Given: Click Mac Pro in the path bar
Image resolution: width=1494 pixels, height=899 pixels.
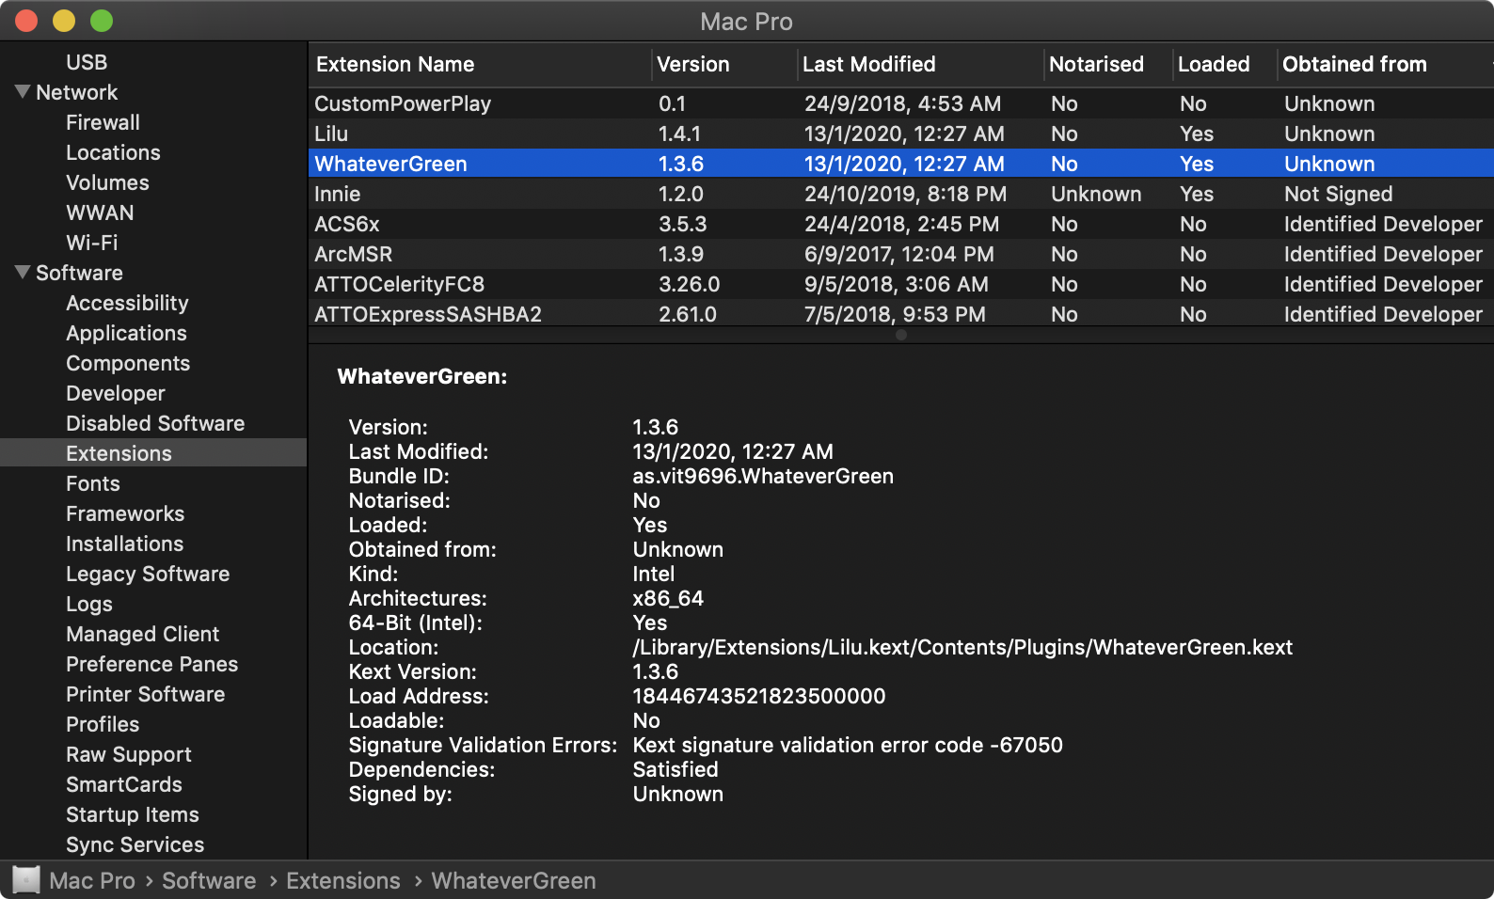Looking at the screenshot, I should (x=92, y=880).
